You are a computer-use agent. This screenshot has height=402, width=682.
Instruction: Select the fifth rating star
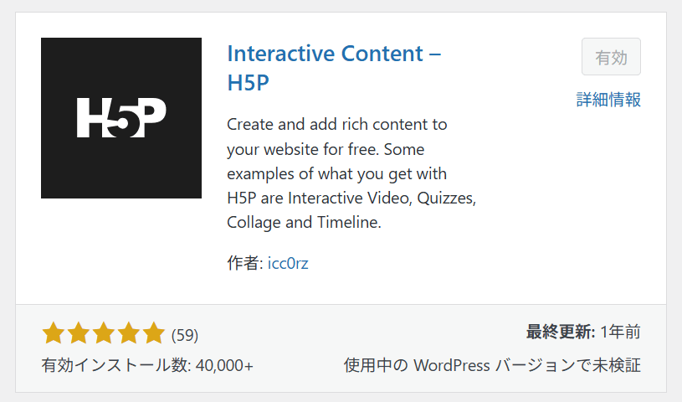click(x=154, y=334)
